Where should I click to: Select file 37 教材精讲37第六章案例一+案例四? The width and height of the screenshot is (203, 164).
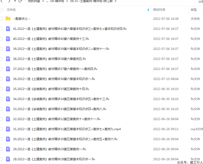(55, 69)
